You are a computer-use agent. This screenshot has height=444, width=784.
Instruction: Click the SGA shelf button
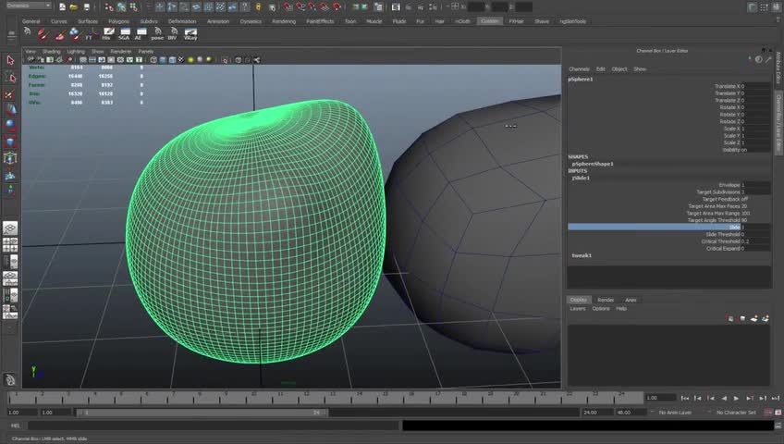pos(123,35)
